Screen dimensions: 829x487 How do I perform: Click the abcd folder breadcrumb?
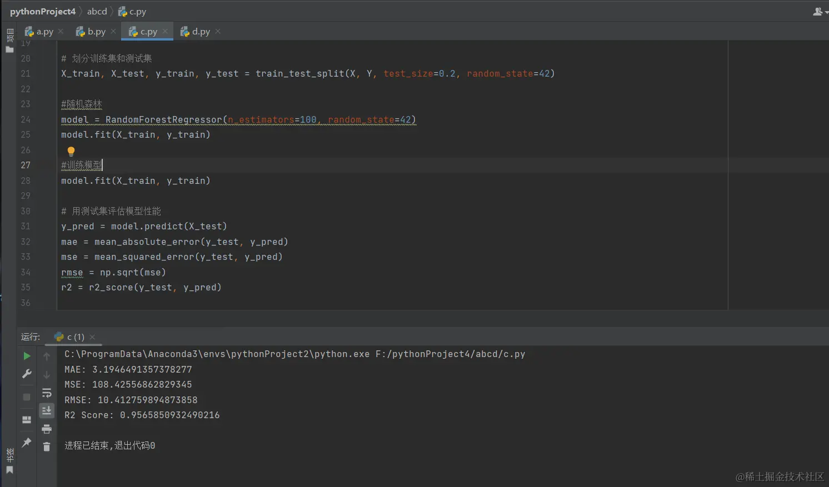point(97,12)
